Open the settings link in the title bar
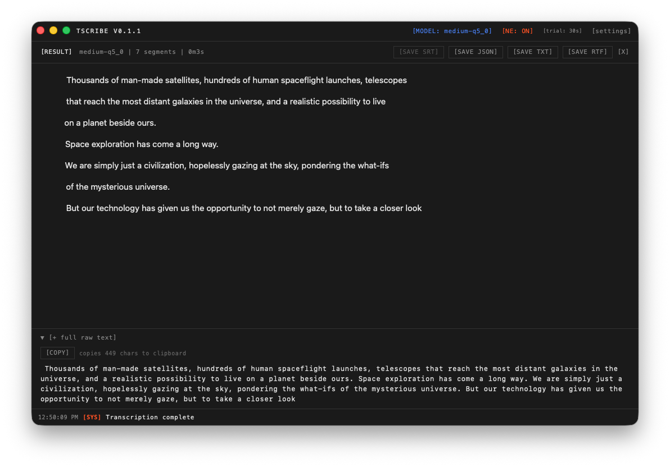Viewport: 670px width, 467px height. coord(611,31)
